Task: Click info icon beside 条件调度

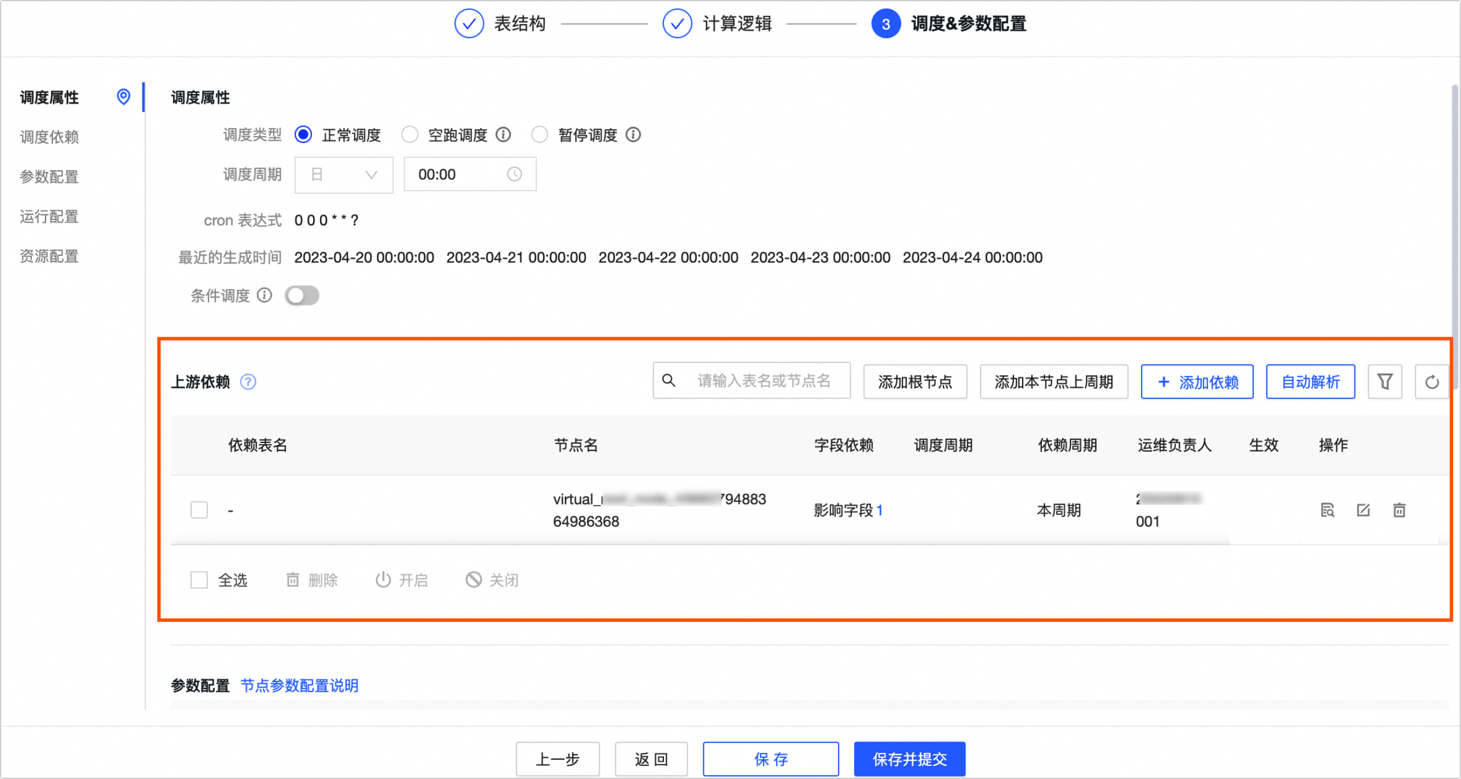Action: tap(264, 295)
